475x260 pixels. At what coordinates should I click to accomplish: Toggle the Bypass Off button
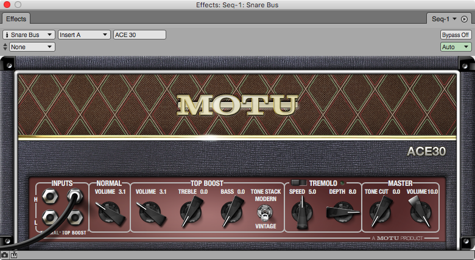click(456, 35)
